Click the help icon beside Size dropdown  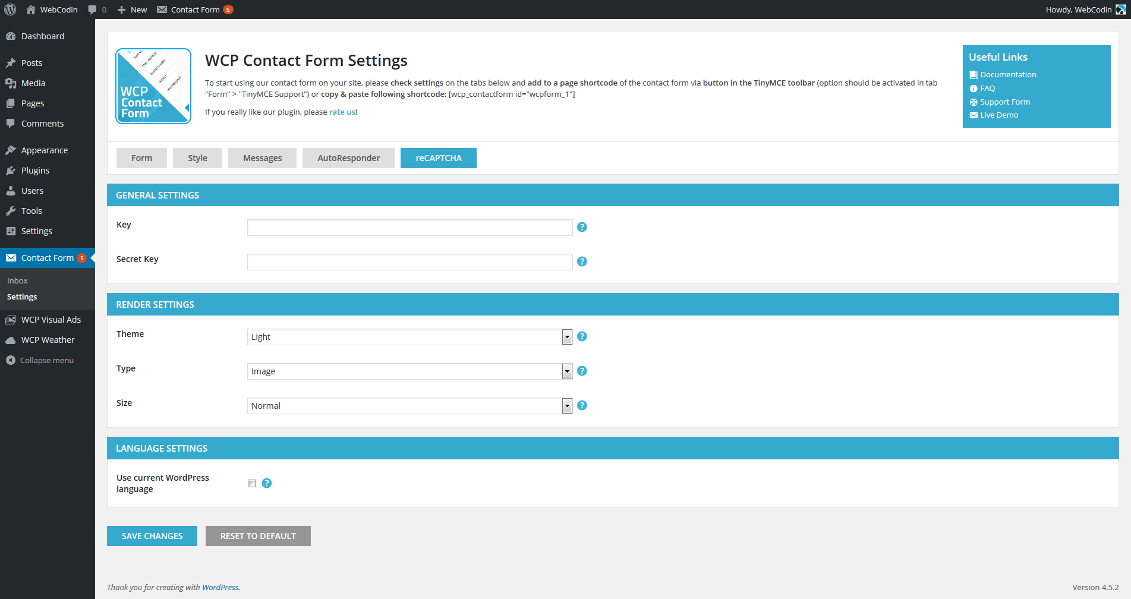582,405
